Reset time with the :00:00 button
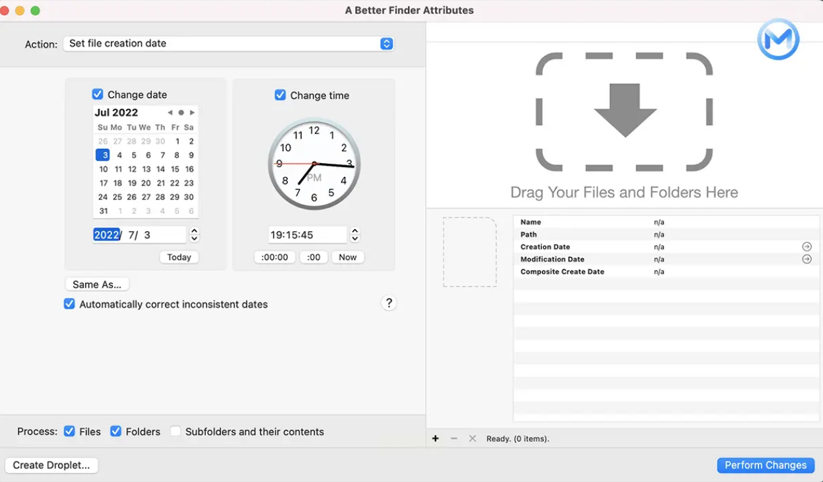Screen dimensions: 823x482 point(275,257)
